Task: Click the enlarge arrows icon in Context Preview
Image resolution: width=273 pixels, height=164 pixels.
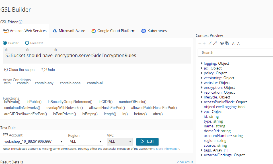Action: (215, 43)
